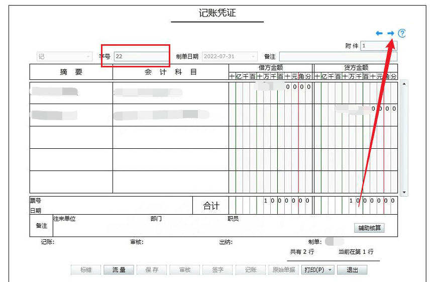434x282 pixels.
Task: Open help via question mark icon
Action: [402, 34]
